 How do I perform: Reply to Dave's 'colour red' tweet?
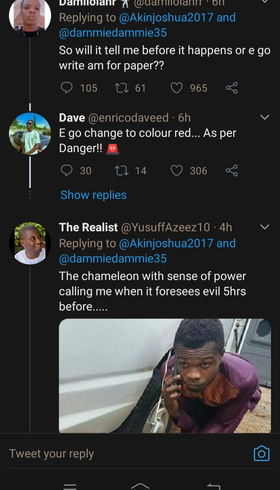click(x=67, y=170)
